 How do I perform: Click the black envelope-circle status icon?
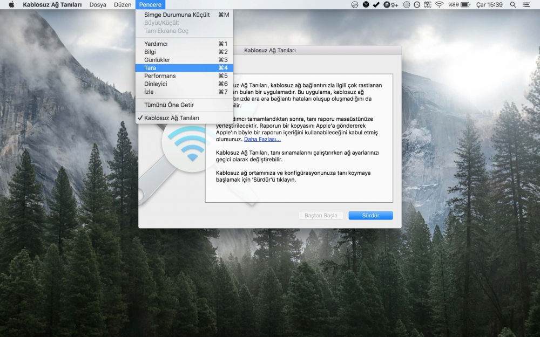pyautogui.click(x=366, y=4)
